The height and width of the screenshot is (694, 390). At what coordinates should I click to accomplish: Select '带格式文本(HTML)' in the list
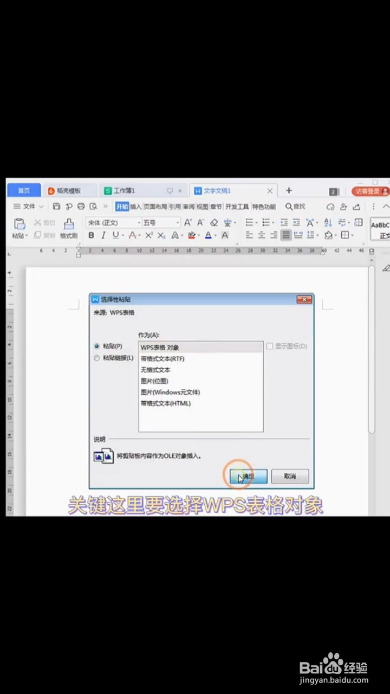click(x=201, y=403)
